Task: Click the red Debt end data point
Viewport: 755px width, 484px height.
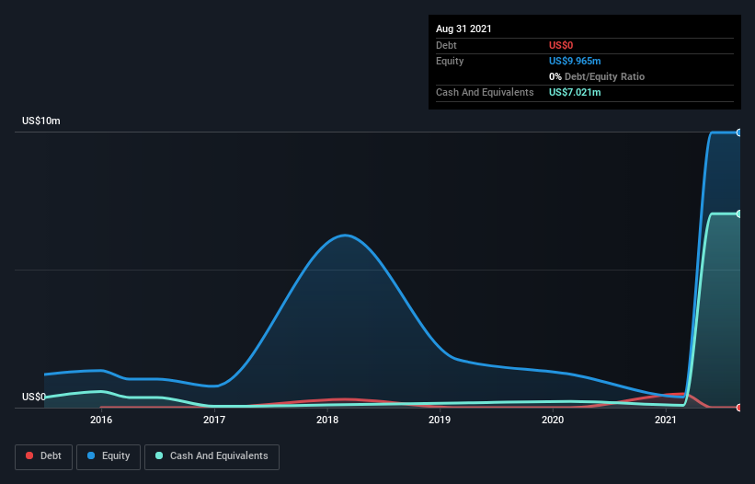Action: click(739, 408)
